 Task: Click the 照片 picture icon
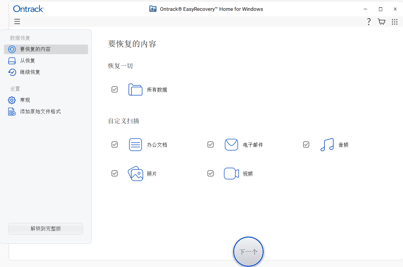click(x=135, y=174)
